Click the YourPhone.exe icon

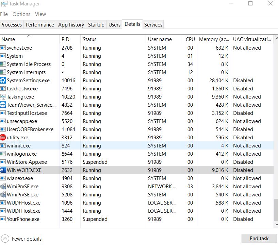[3, 219]
